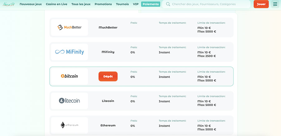Click MuchBetter's Max 5000 € limit
This screenshot has width=281, height=136.
pos(207,32)
